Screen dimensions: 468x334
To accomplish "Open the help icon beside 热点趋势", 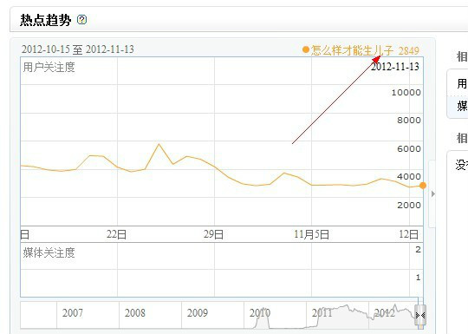I will coord(81,20).
